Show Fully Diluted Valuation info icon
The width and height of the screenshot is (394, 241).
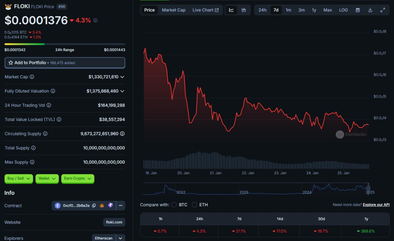click(53, 91)
